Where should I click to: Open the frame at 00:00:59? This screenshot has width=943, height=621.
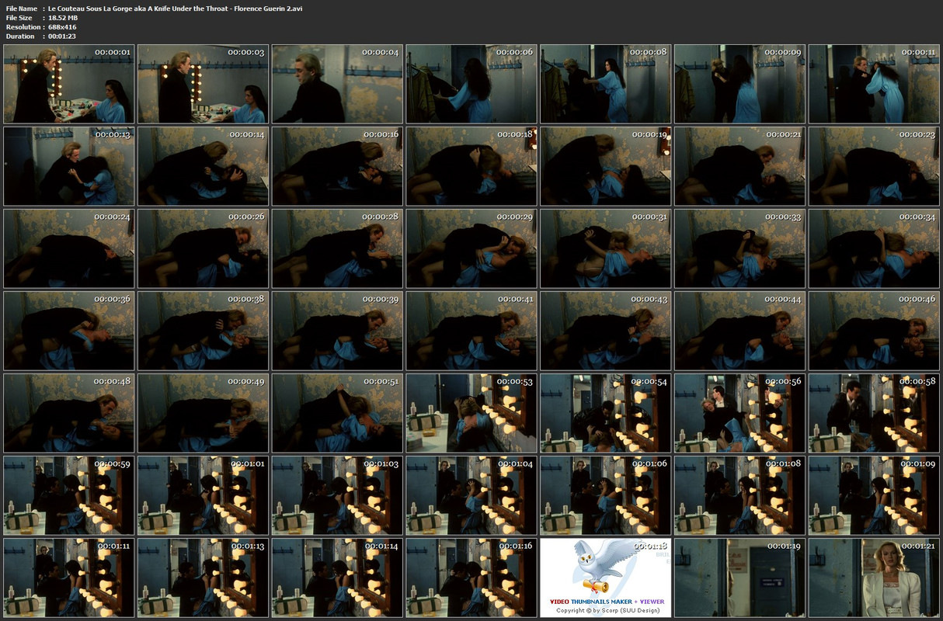tap(69, 495)
